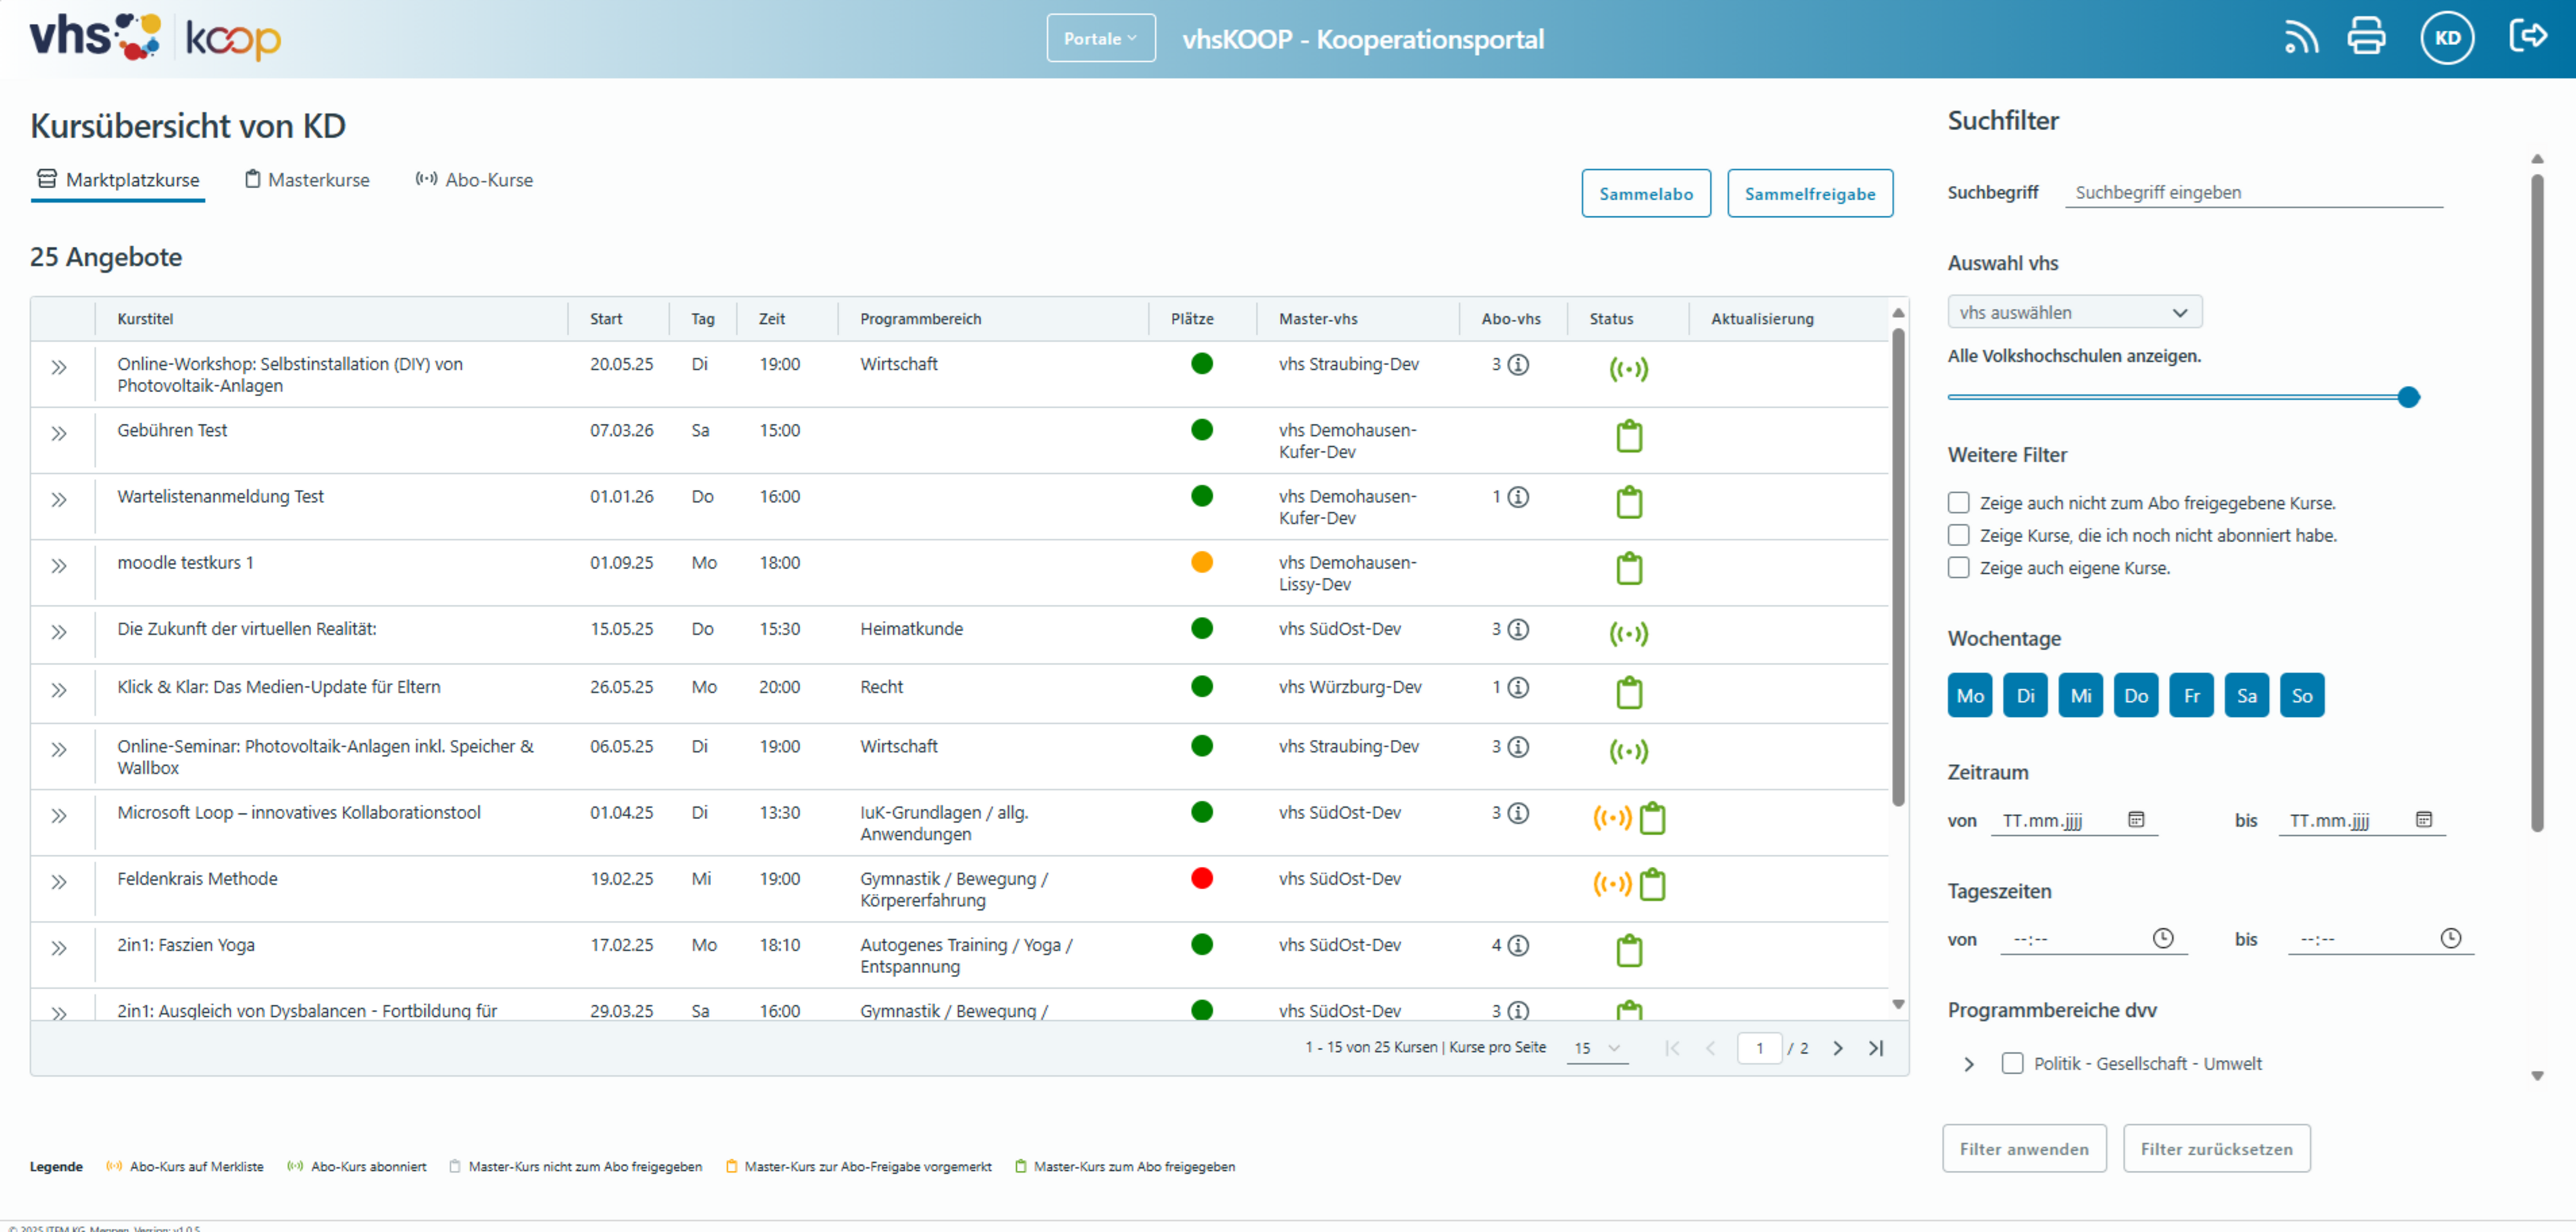Click the Volkshochschulen range slider handle
The height and width of the screenshot is (1232, 2576).
[x=2408, y=397]
